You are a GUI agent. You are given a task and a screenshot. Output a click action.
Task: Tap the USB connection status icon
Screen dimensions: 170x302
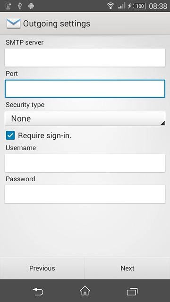[x=19, y=6]
